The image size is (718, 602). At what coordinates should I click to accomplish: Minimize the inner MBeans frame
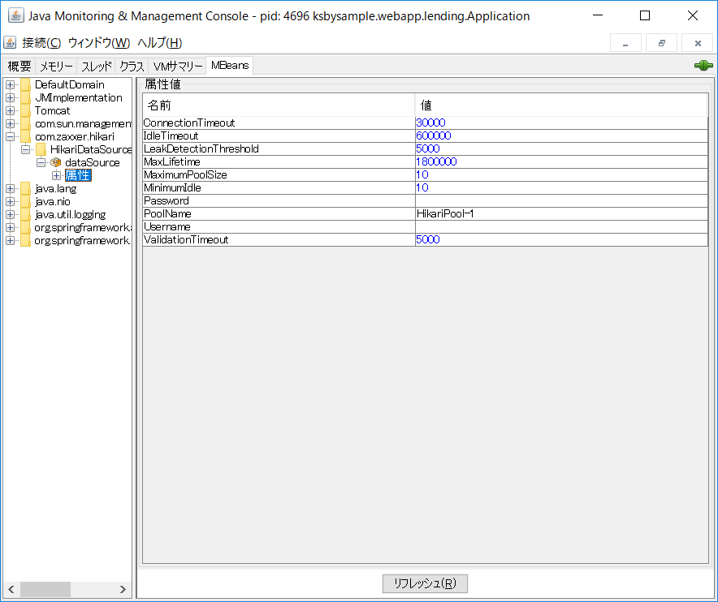coord(625,43)
